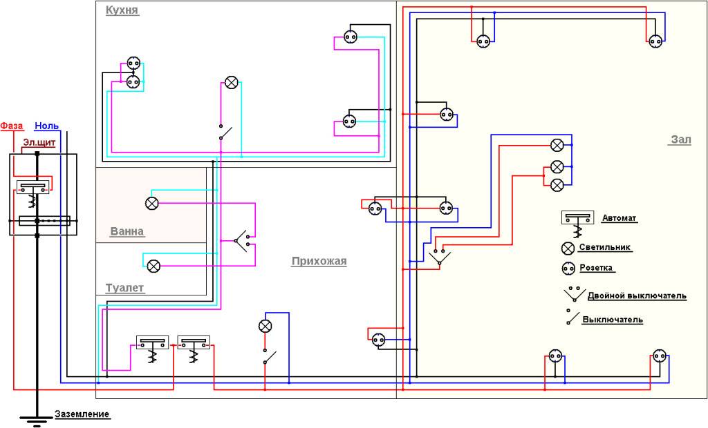Select the Светильник lamp icon in legend

coord(568,248)
